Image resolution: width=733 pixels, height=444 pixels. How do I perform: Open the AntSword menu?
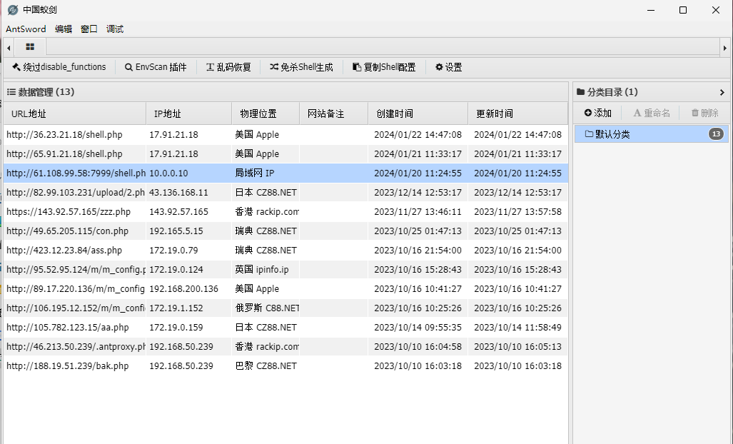[26, 29]
